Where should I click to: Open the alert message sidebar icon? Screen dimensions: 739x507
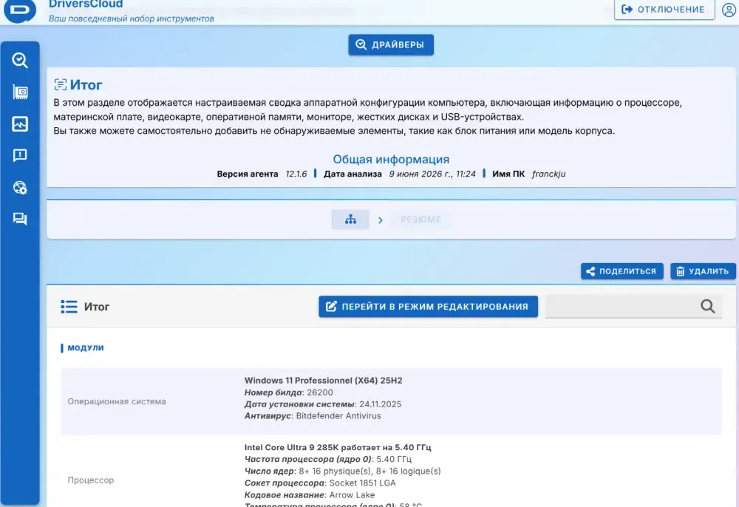click(20, 155)
